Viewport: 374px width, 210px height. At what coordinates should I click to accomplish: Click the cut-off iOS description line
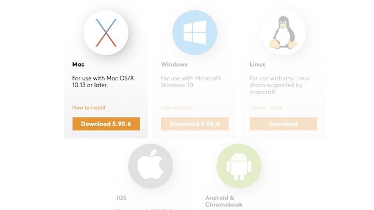click(x=144, y=209)
